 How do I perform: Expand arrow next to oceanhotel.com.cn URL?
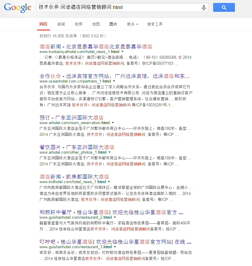pos(114,81)
